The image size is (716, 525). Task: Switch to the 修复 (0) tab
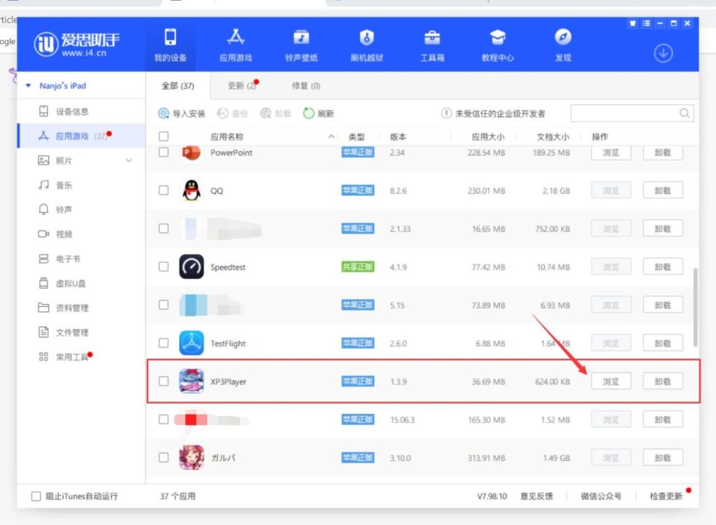(x=306, y=86)
